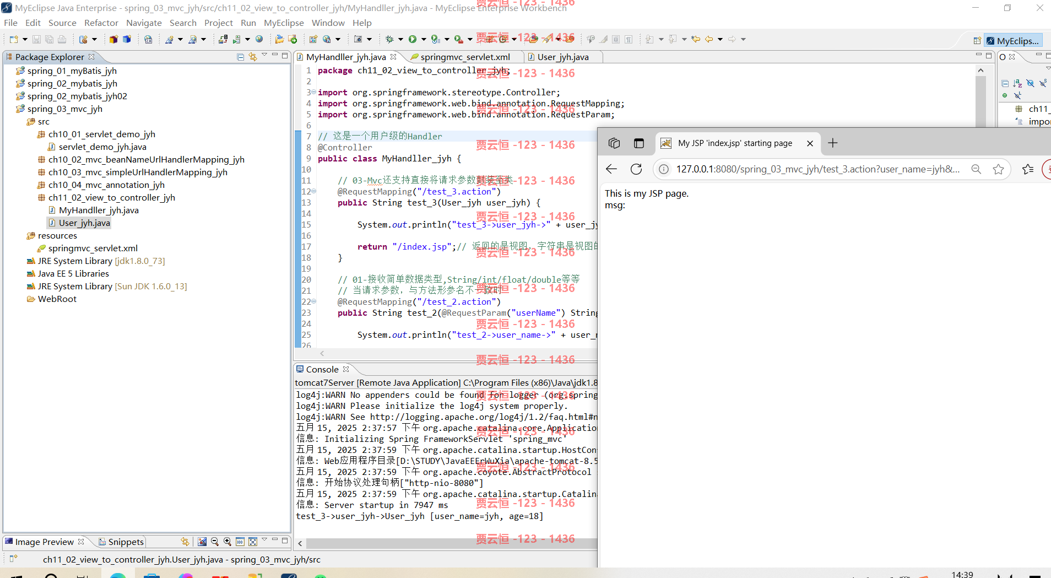Click the MyEclipse perspective button
Viewport: 1051px width, 578px height.
point(1012,41)
